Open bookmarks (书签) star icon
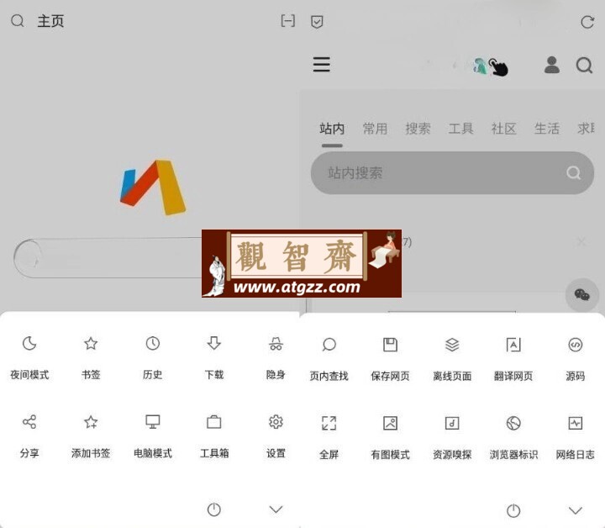 coord(91,343)
